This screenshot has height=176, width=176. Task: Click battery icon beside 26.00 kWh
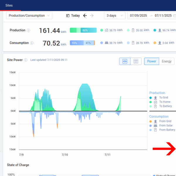(x=133, y=30)
